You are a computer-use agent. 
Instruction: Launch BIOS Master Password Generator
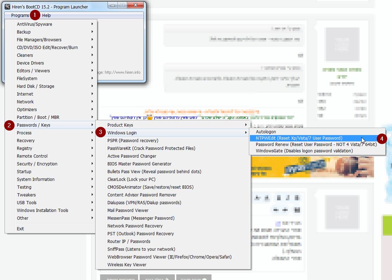click(x=173, y=164)
